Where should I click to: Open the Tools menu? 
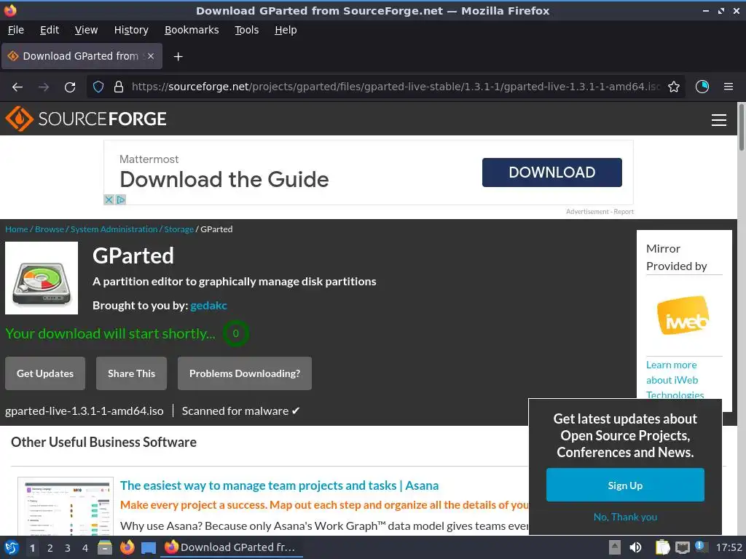[x=246, y=30]
